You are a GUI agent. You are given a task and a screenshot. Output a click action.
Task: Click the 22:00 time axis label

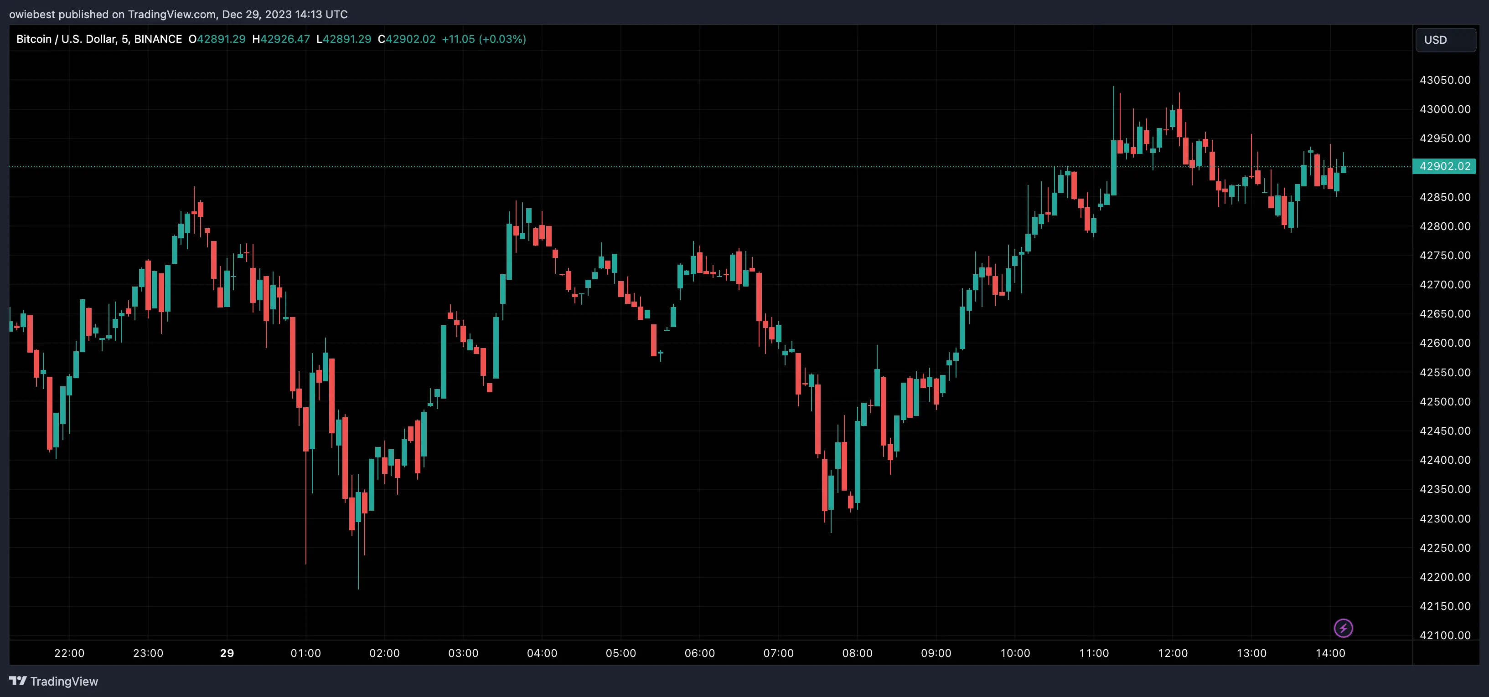[x=69, y=653]
